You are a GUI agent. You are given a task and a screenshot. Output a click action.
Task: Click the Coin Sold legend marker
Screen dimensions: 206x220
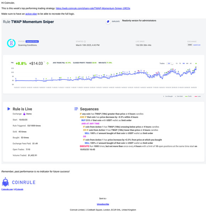coord(175,96)
